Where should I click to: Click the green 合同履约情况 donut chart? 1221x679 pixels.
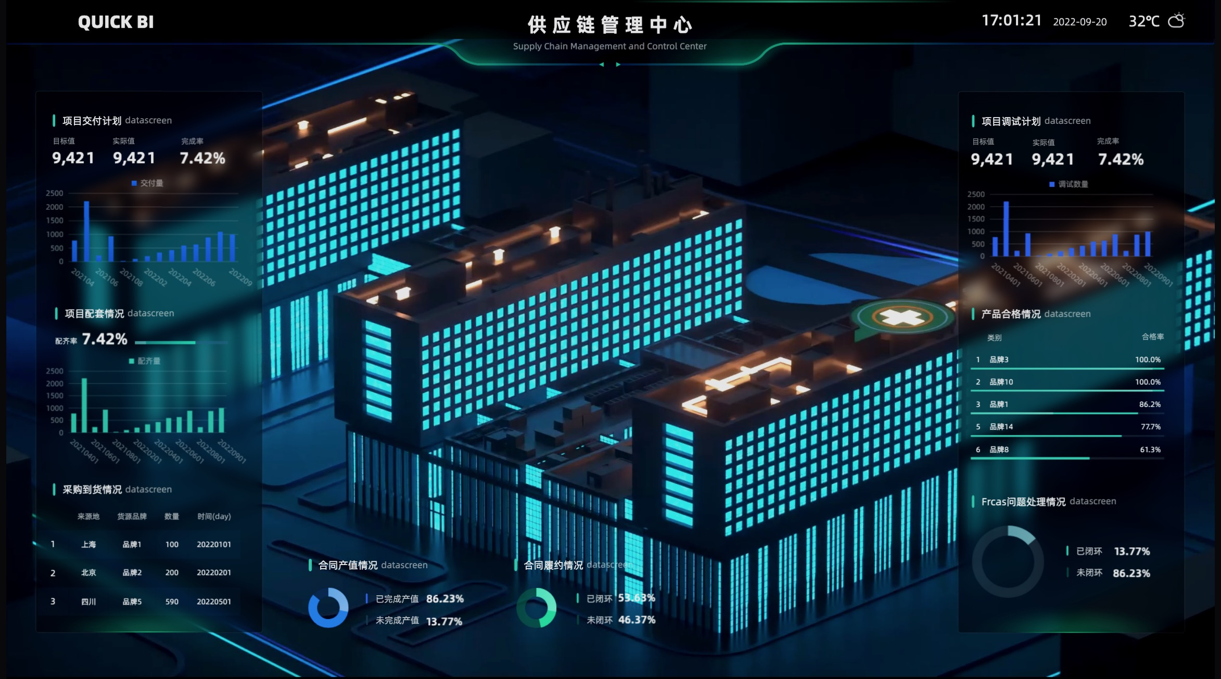(537, 608)
